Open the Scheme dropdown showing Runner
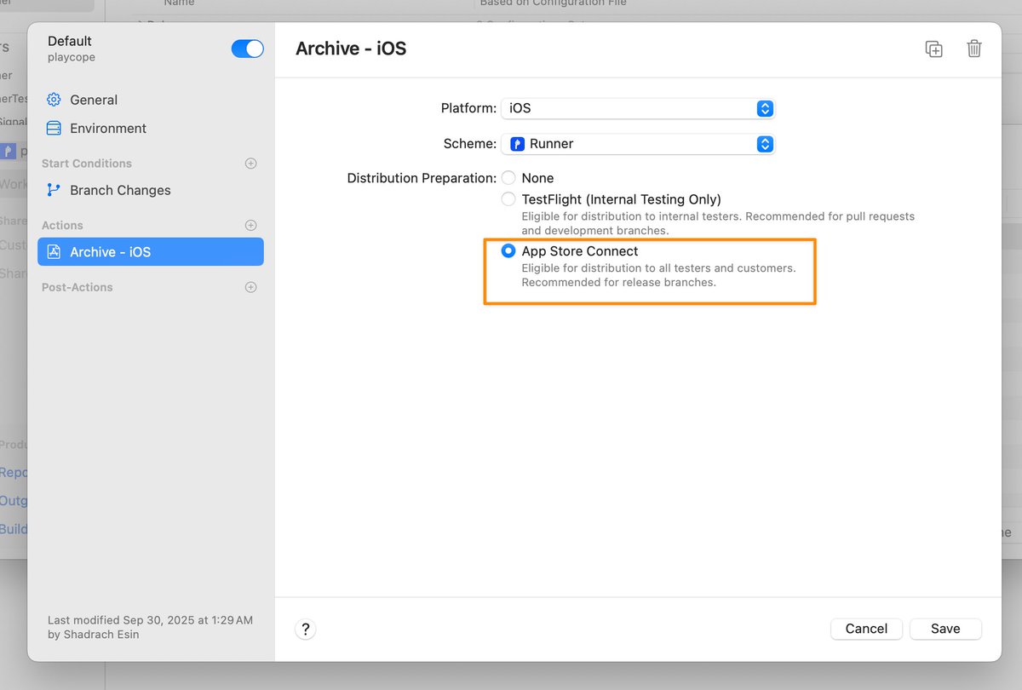The width and height of the screenshot is (1022, 690). 638,144
